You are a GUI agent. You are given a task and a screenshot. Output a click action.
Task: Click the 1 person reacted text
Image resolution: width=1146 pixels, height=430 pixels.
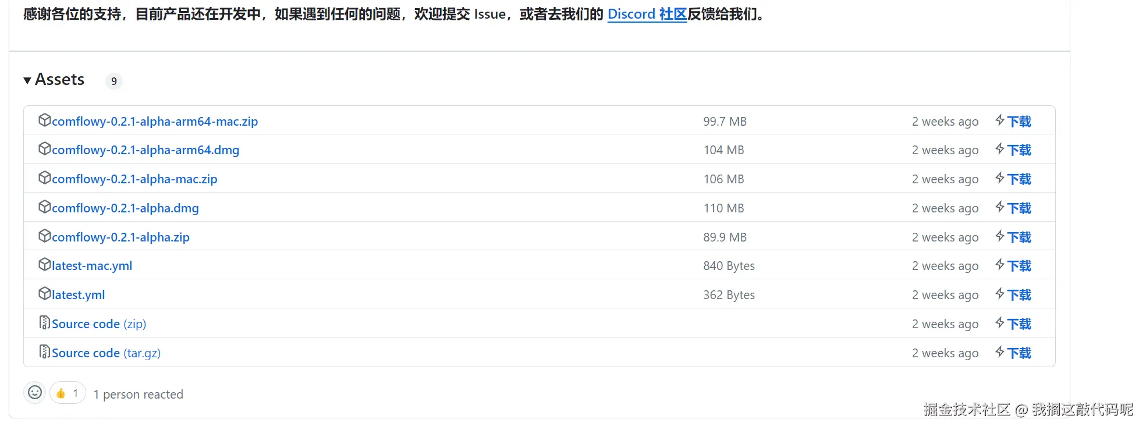click(139, 395)
